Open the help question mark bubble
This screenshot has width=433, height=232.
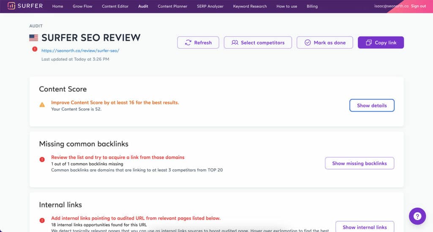pos(417,216)
